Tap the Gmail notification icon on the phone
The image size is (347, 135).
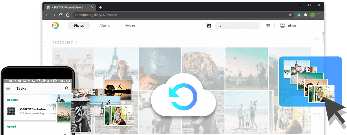25,81
